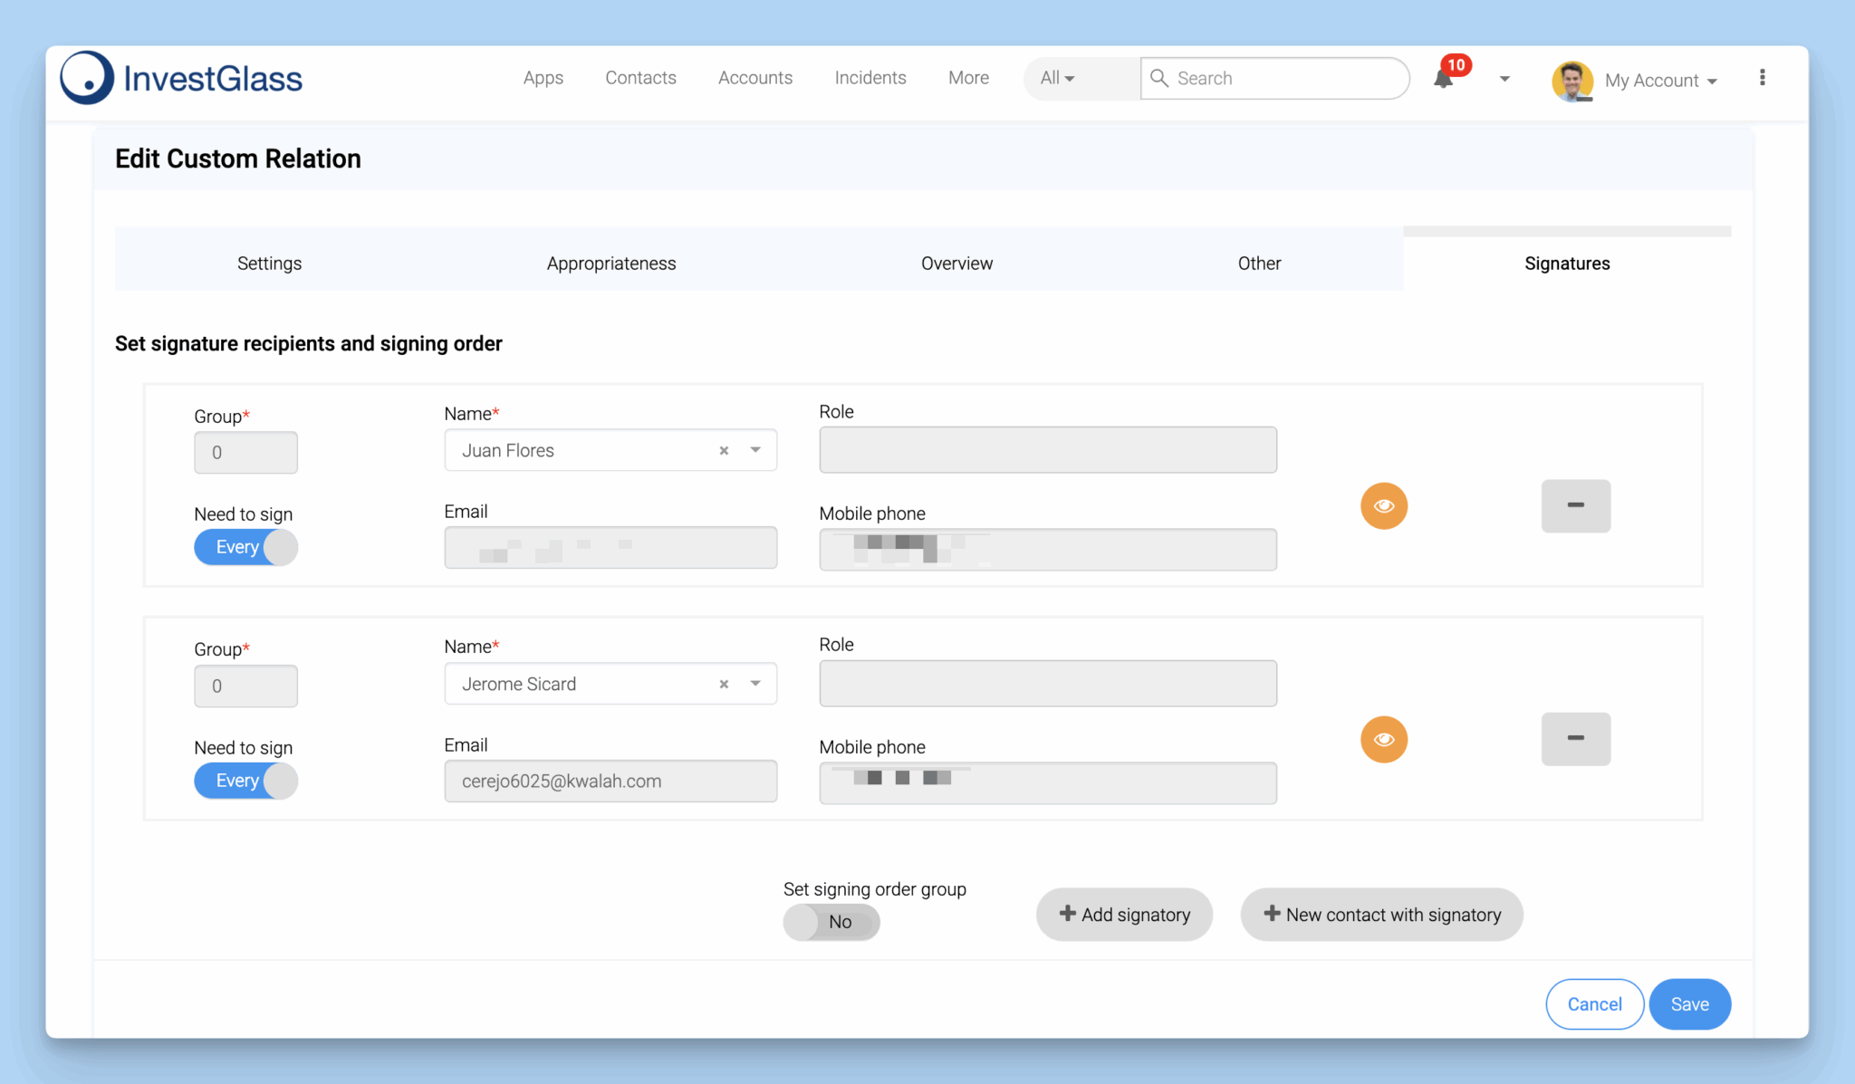This screenshot has width=1855, height=1084.
Task: Enable Set signing order group switch
Action: pyautogui.click(x=831, y=922)
